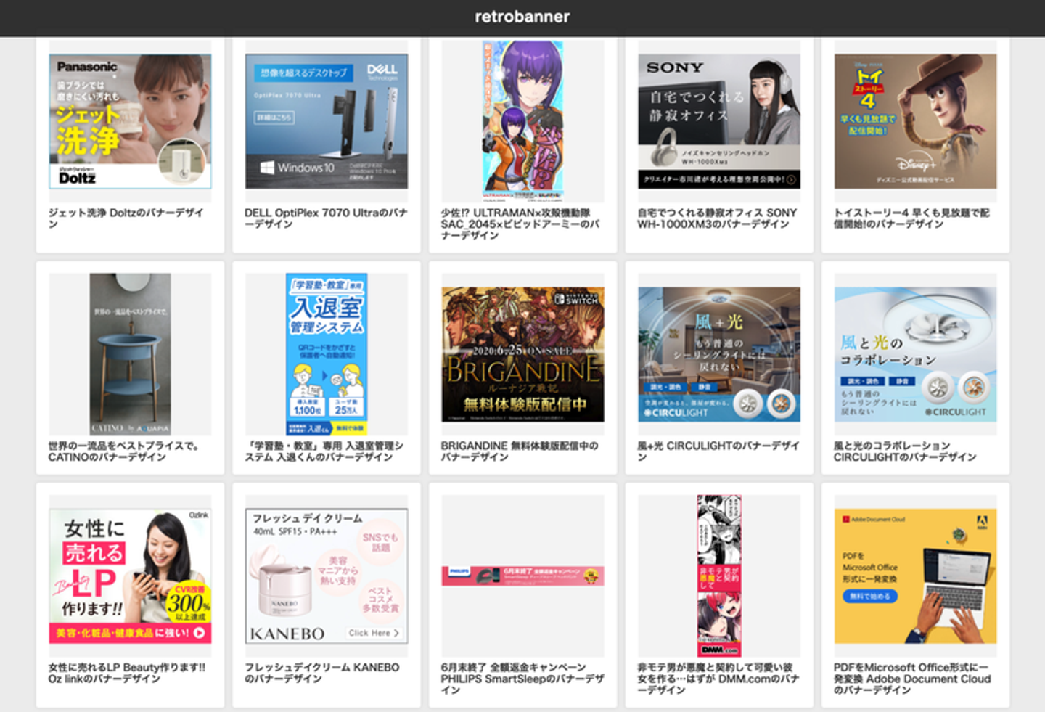The width and height of the screenshot is (1045, 712).
Task: Click the PHILIPS SmartSleep caption link
Action: [x=522, y=679]
